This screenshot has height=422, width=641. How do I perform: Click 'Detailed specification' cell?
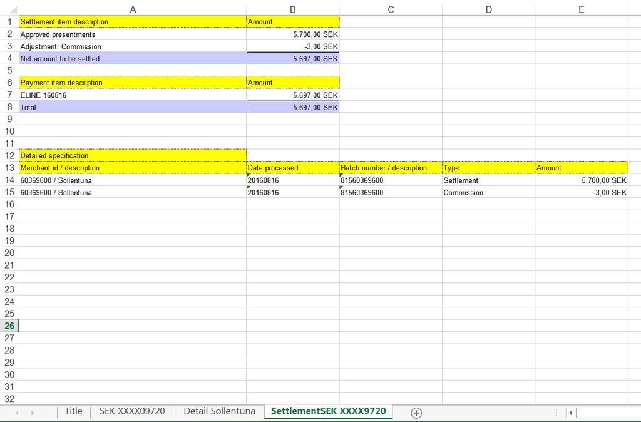(133, 155)
